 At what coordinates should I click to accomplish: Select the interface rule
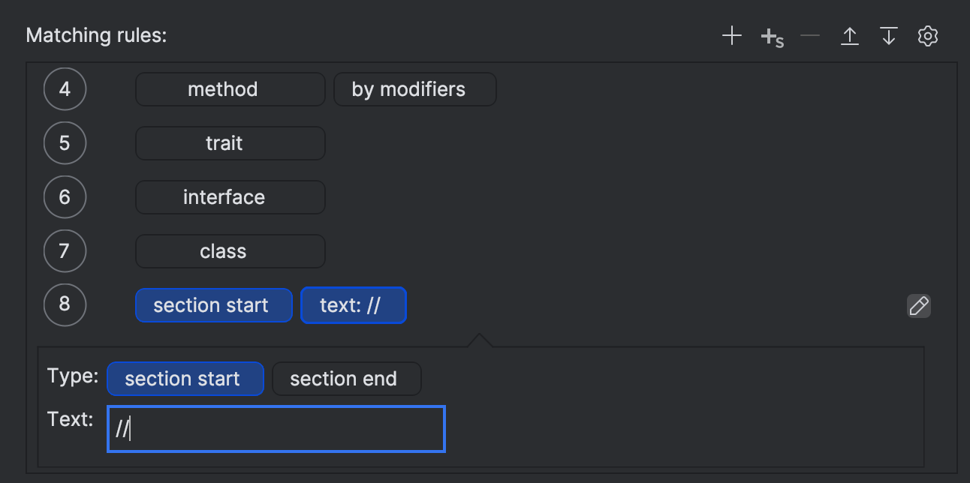pyautogui.click(x=230, y=197)
